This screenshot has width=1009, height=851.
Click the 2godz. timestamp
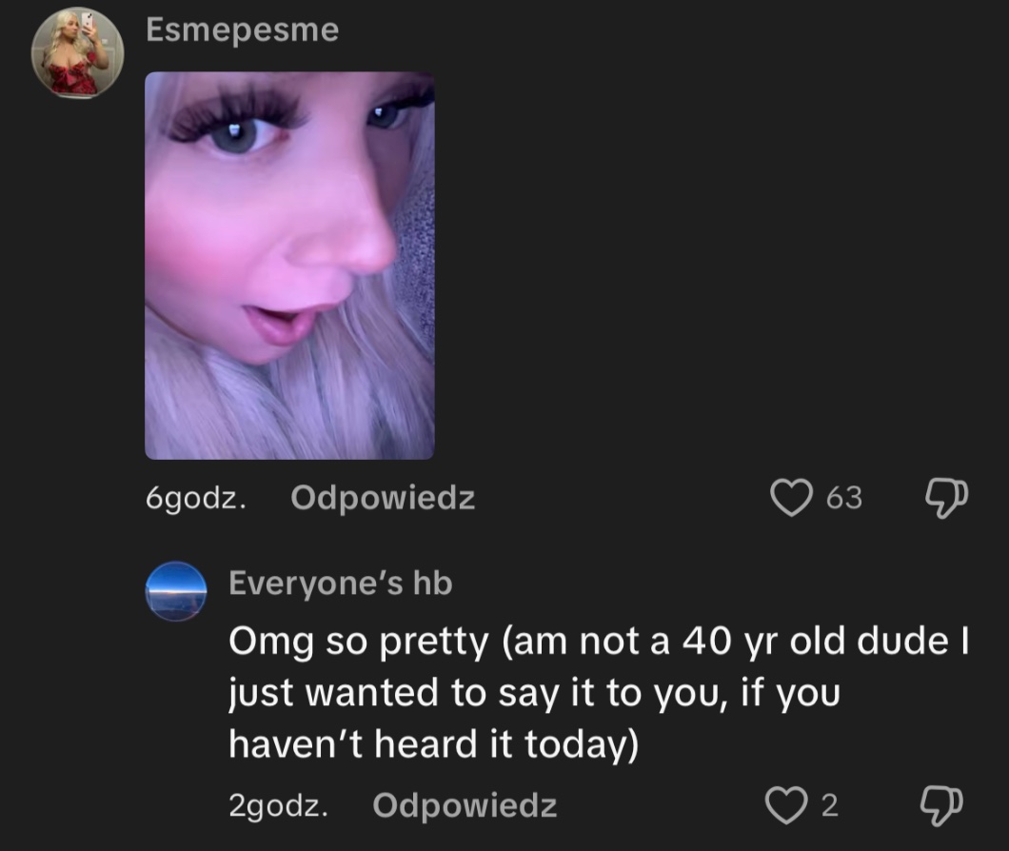click(279, 805)
